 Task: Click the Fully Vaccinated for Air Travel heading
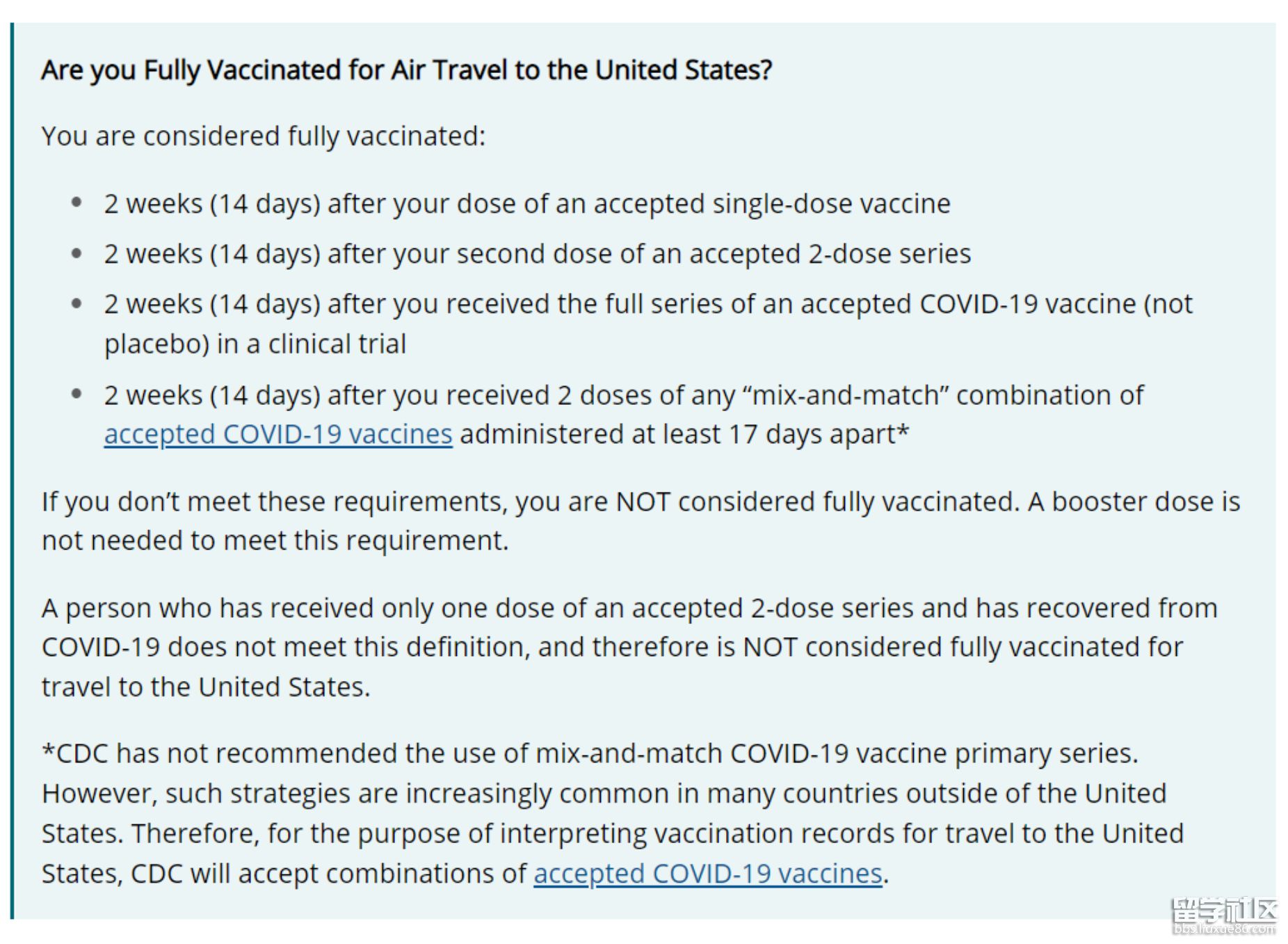[x=406, y=70]
